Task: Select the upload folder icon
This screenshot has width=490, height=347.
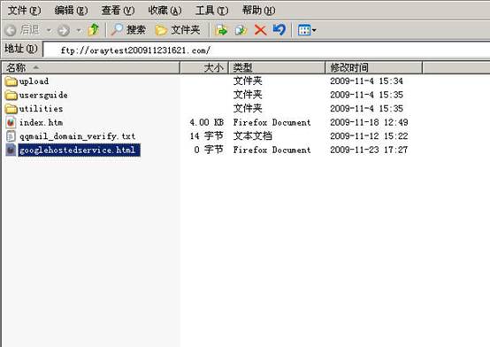Action: [x=11, y=81]
